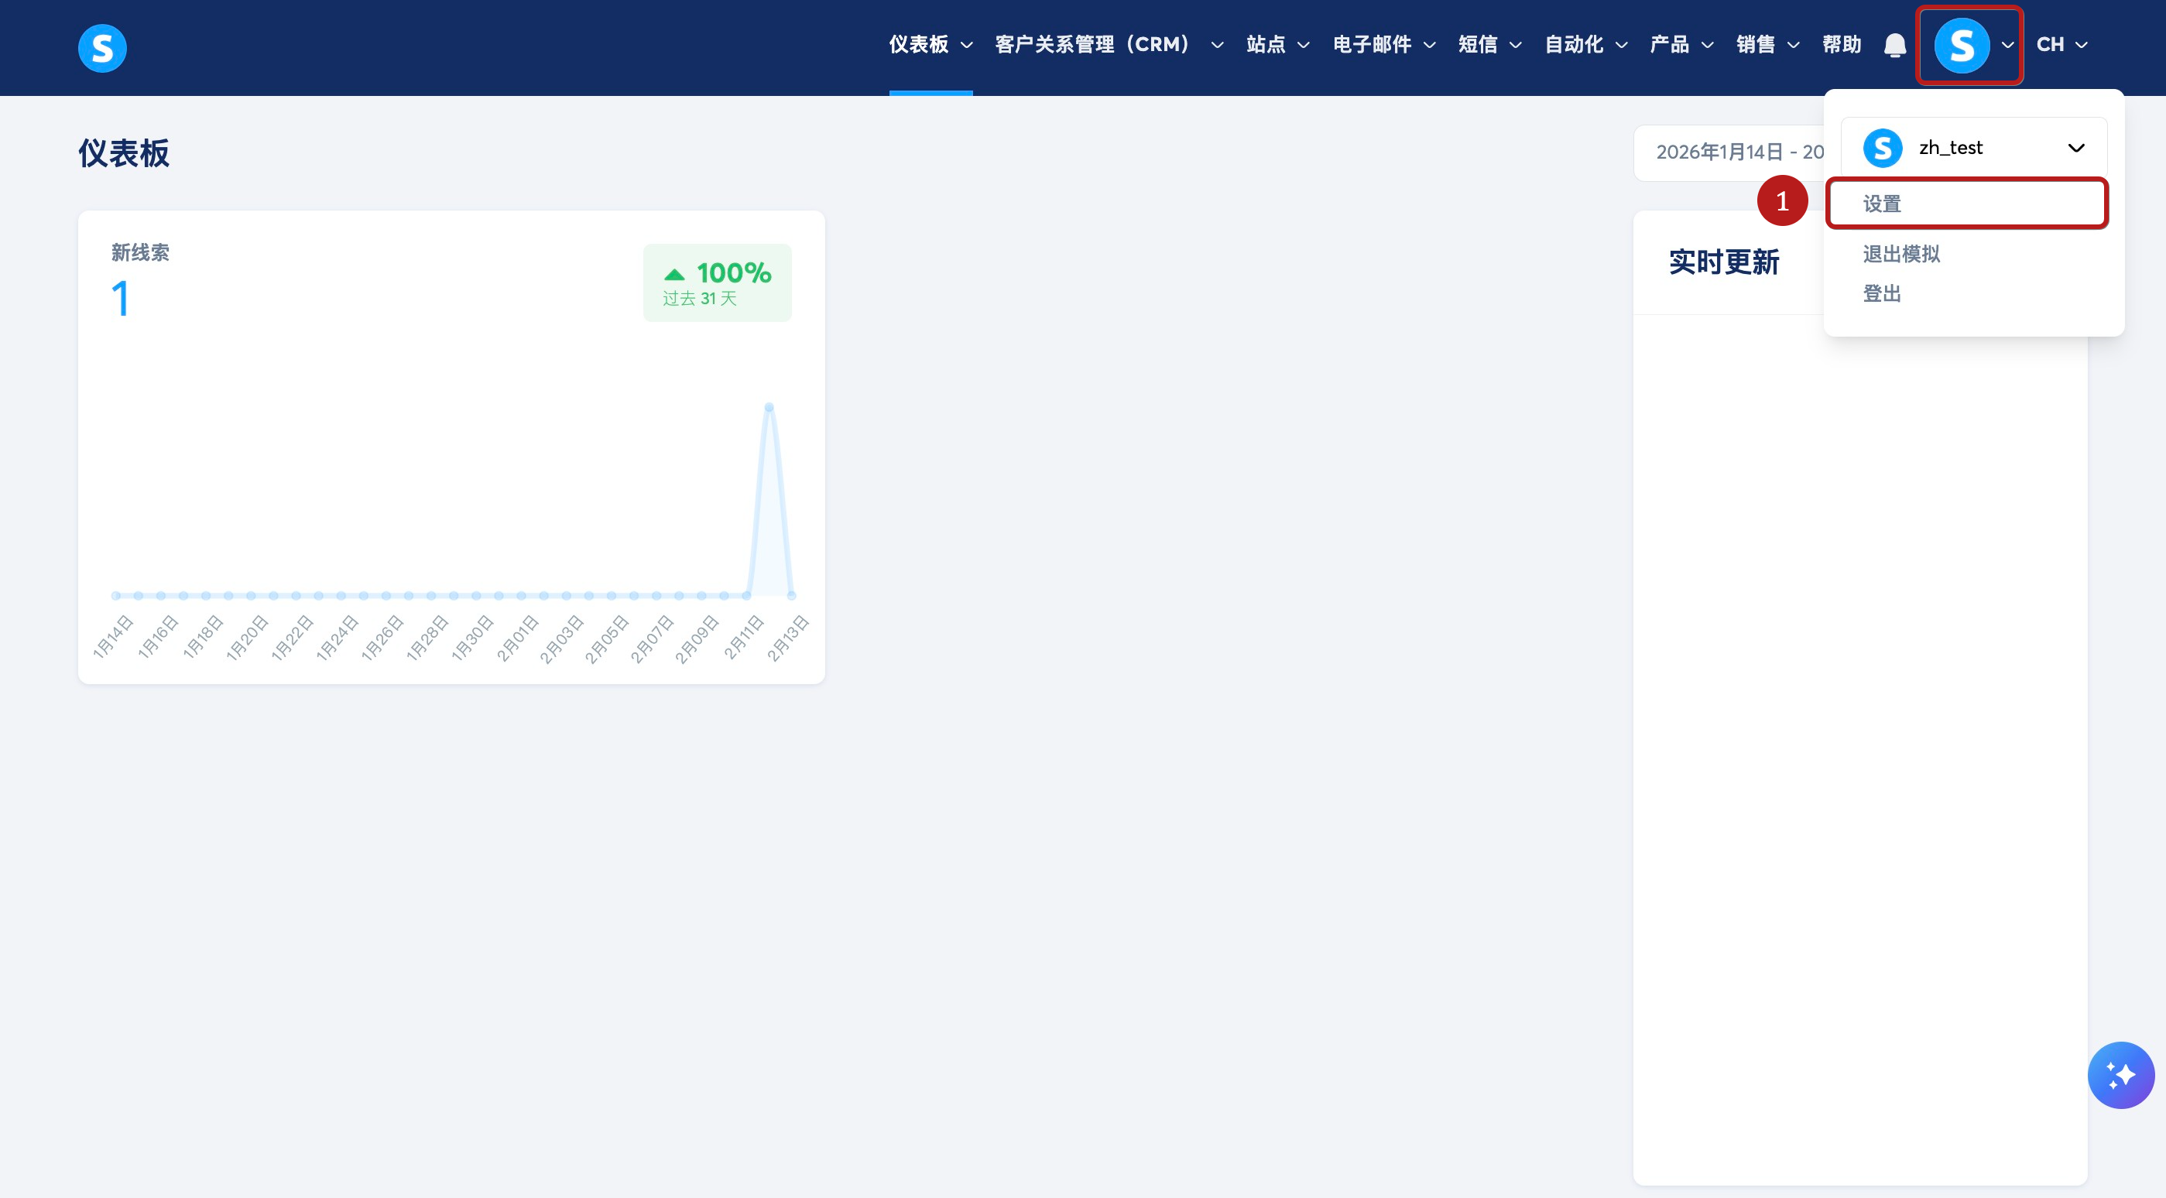
Task: Choose 退出模拟 in the dropdown menu
Action: click(1901, 254)
